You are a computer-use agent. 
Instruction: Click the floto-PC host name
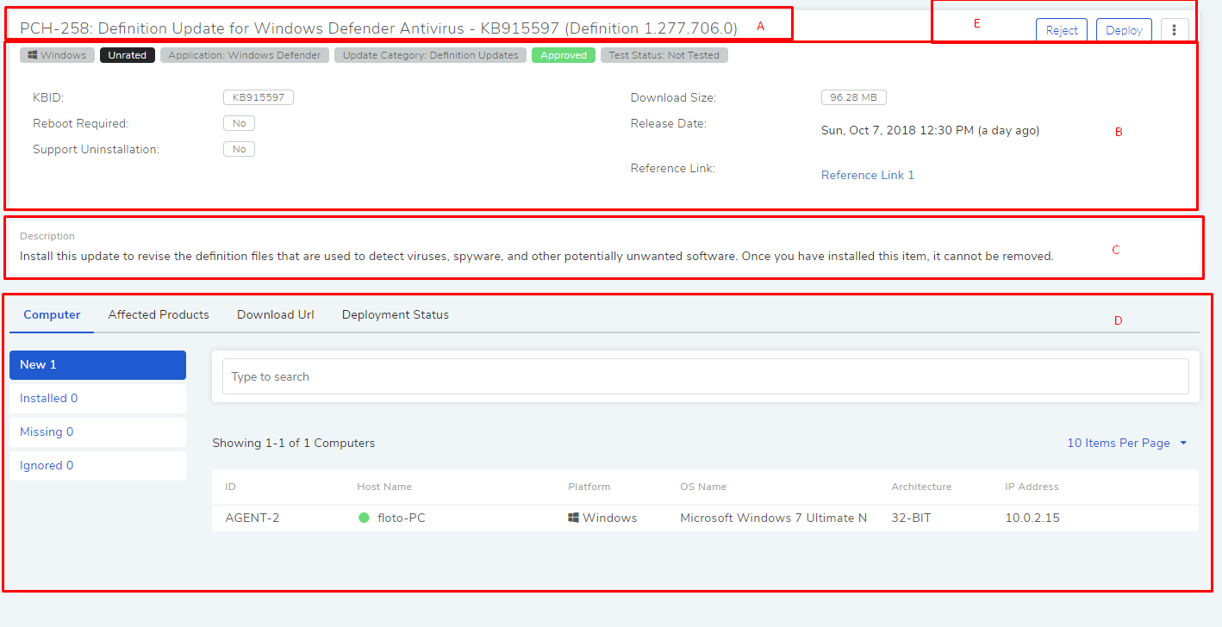[402, 518]
